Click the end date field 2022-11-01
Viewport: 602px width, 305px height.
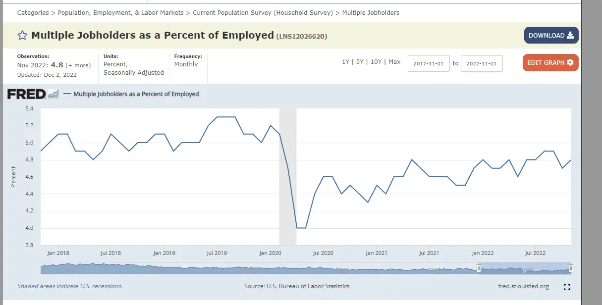click(482, 63)
